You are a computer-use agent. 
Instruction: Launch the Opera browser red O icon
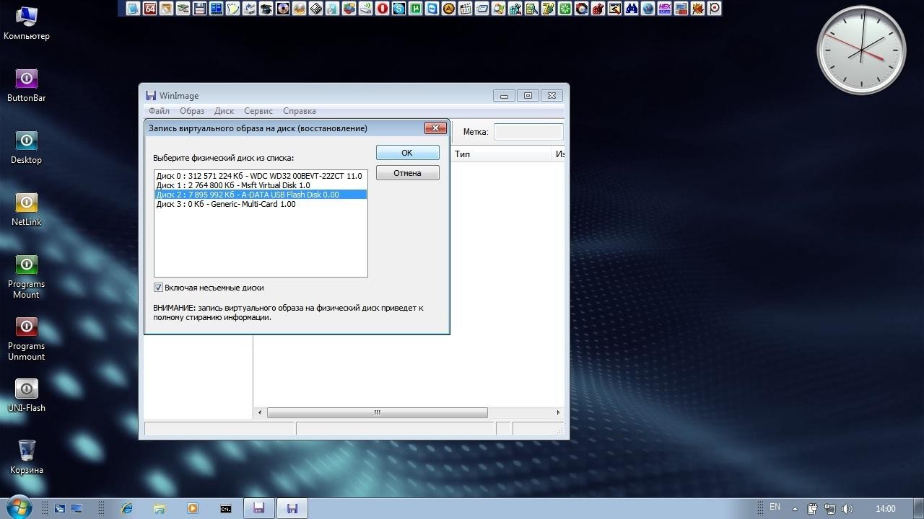(382, 9)
